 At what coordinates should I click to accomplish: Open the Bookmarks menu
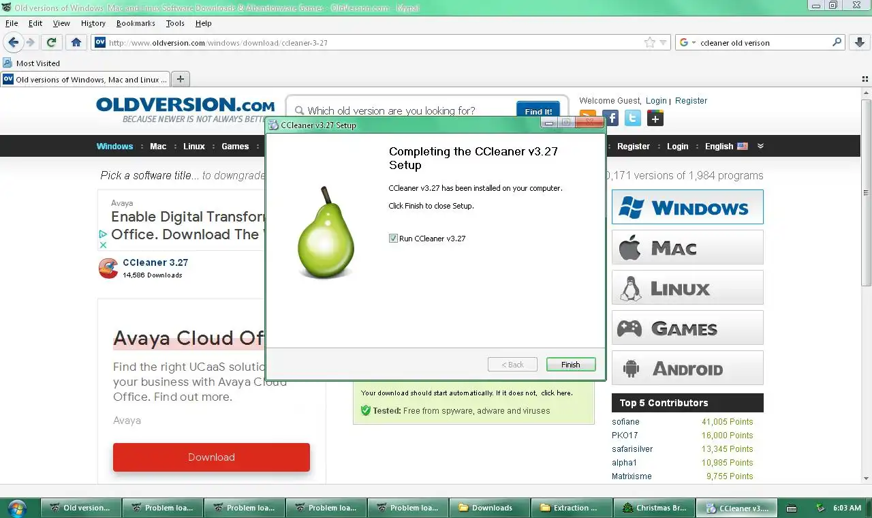[136, 23]
